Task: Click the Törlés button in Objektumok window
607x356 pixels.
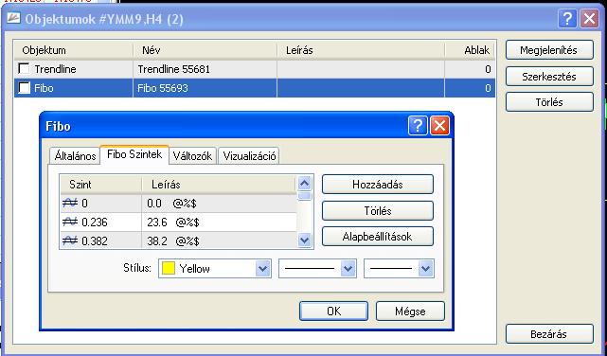Action: (x=549, y=102)
